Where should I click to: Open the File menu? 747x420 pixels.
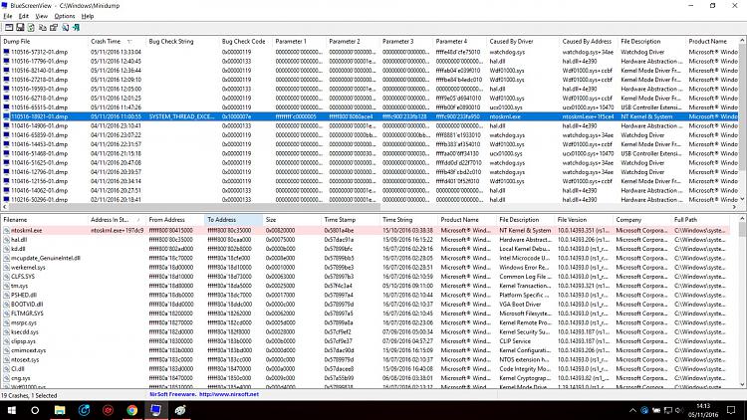[x=8, y=16]
